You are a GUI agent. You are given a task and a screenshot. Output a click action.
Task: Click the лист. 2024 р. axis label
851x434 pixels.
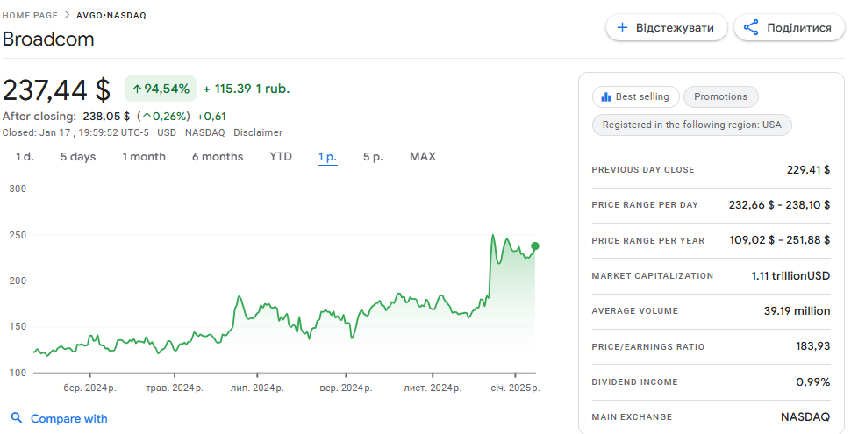(433, 388)
